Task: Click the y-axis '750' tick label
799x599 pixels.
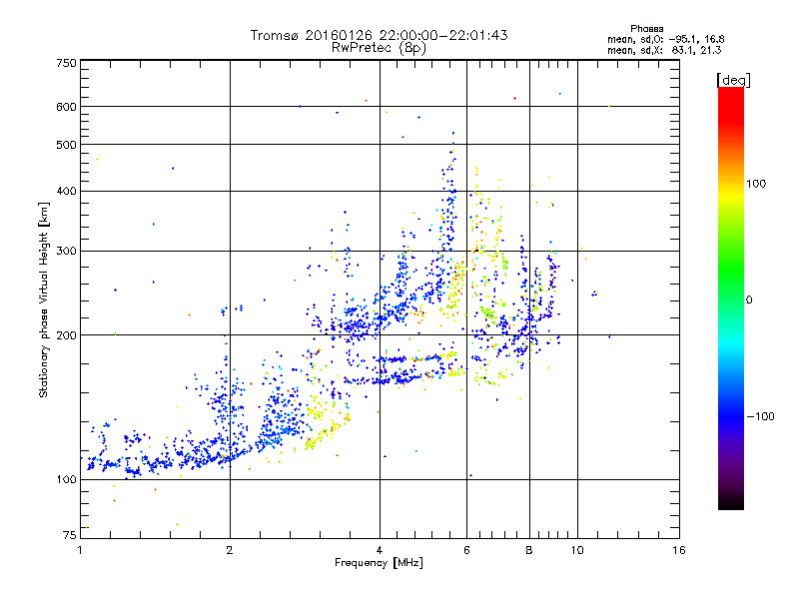Action: point(66,63)
